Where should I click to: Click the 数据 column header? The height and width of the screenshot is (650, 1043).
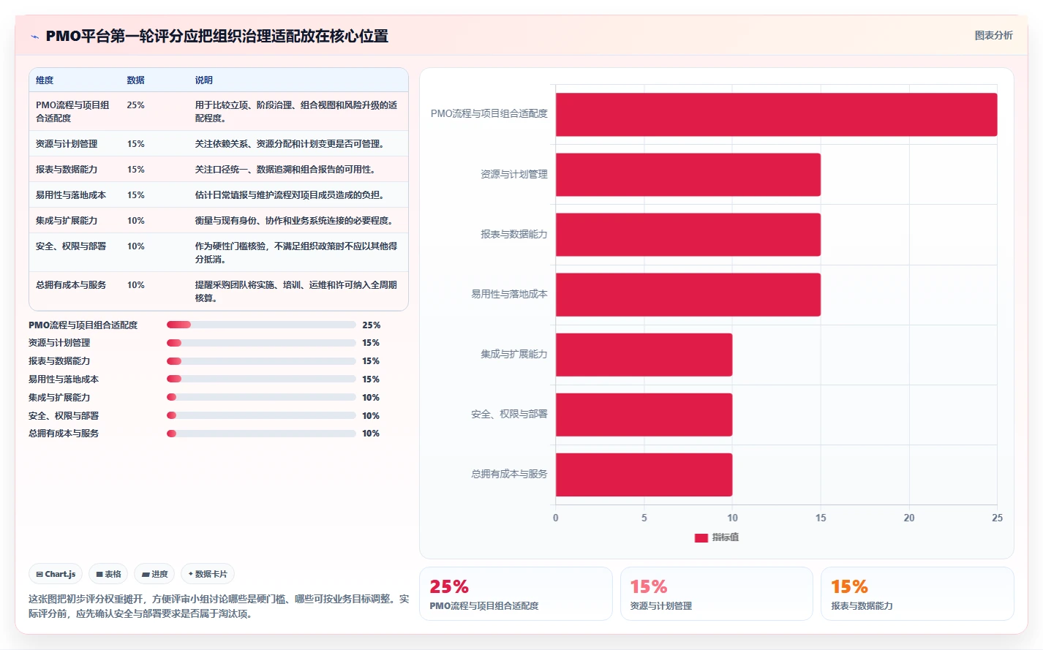tap(135, 80)
